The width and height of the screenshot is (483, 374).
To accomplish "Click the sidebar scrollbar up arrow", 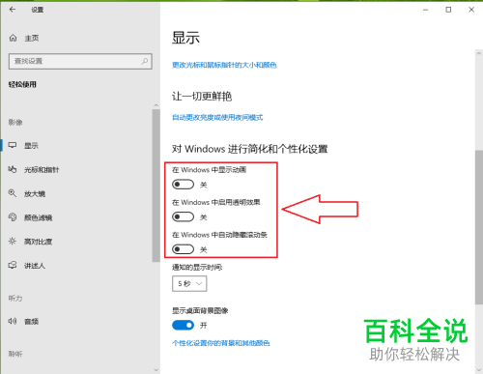I will [x=156, y=105].
